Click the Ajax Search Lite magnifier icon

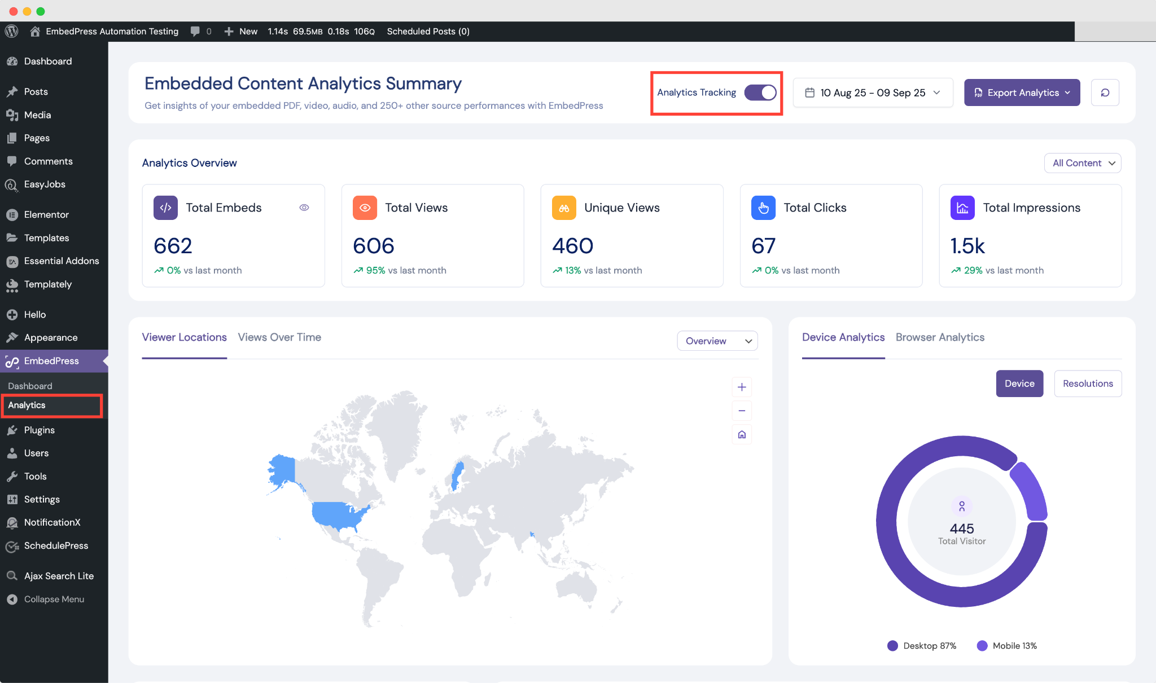12,576
